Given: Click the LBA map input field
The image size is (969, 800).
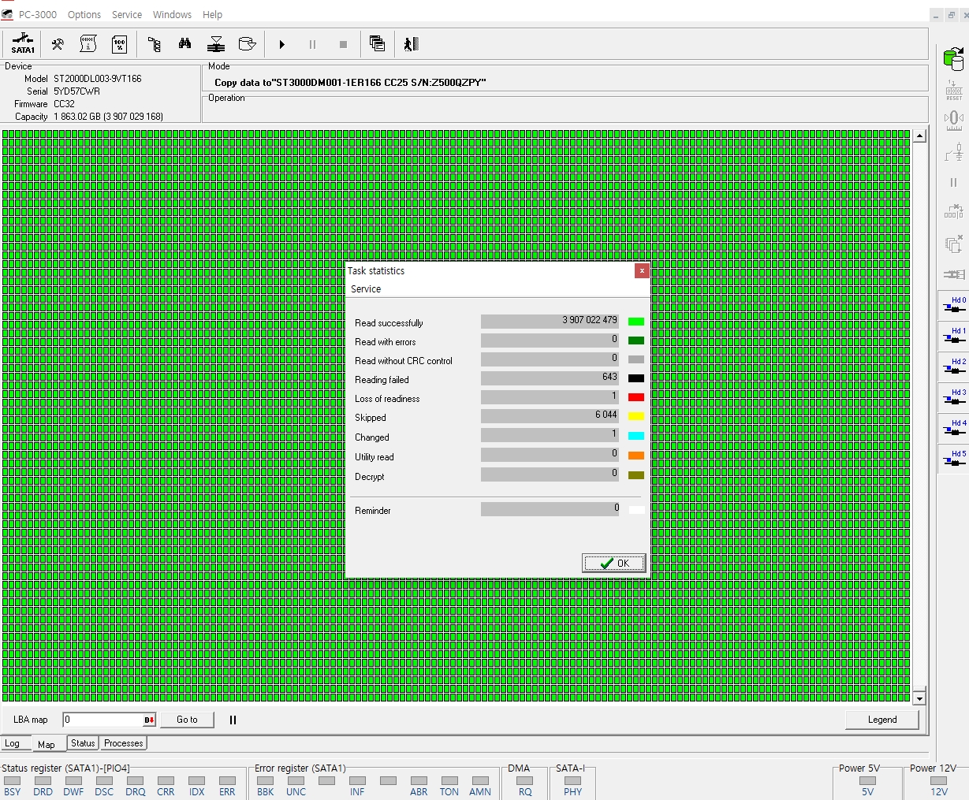Looking at the screenshot, I should 102,720.
